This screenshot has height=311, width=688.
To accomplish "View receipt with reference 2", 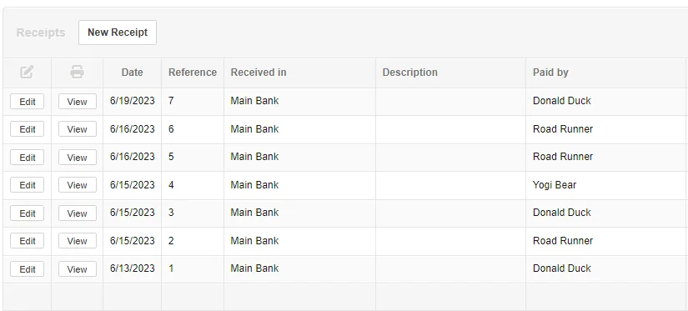I will 78,241.
